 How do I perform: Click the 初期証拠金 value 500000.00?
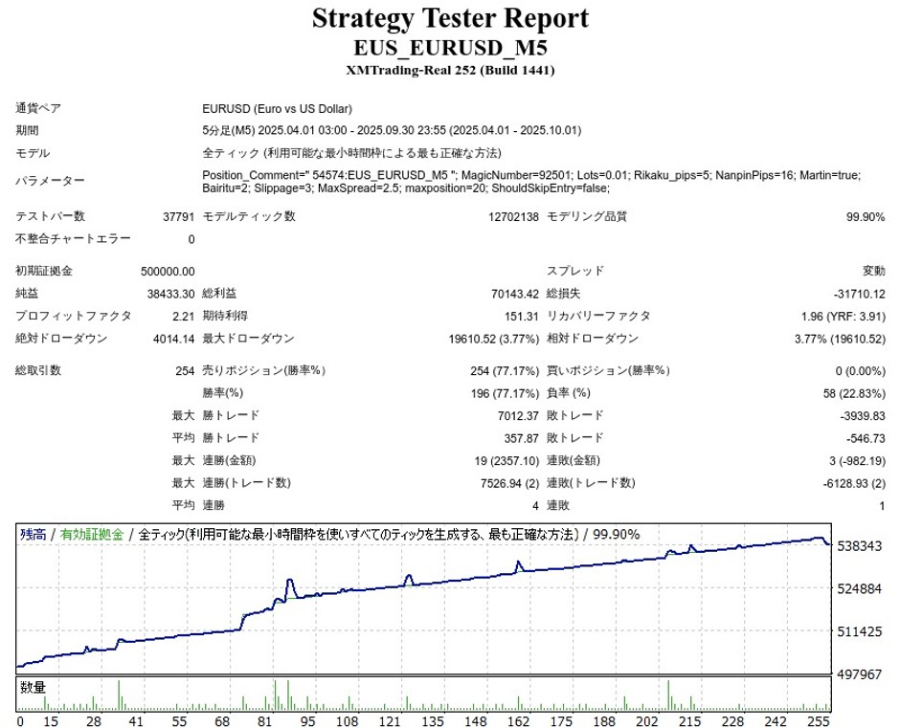tap(167, 272)
